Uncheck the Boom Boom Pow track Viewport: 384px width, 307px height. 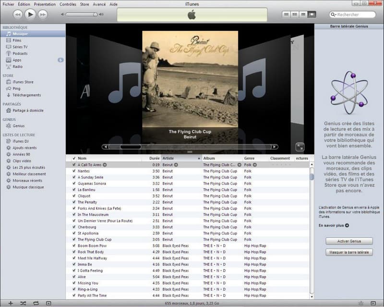(x=73, y=246)
